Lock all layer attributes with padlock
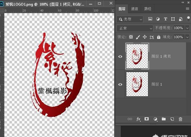This screenshot has width=191, height=137. tap(159, 37)
